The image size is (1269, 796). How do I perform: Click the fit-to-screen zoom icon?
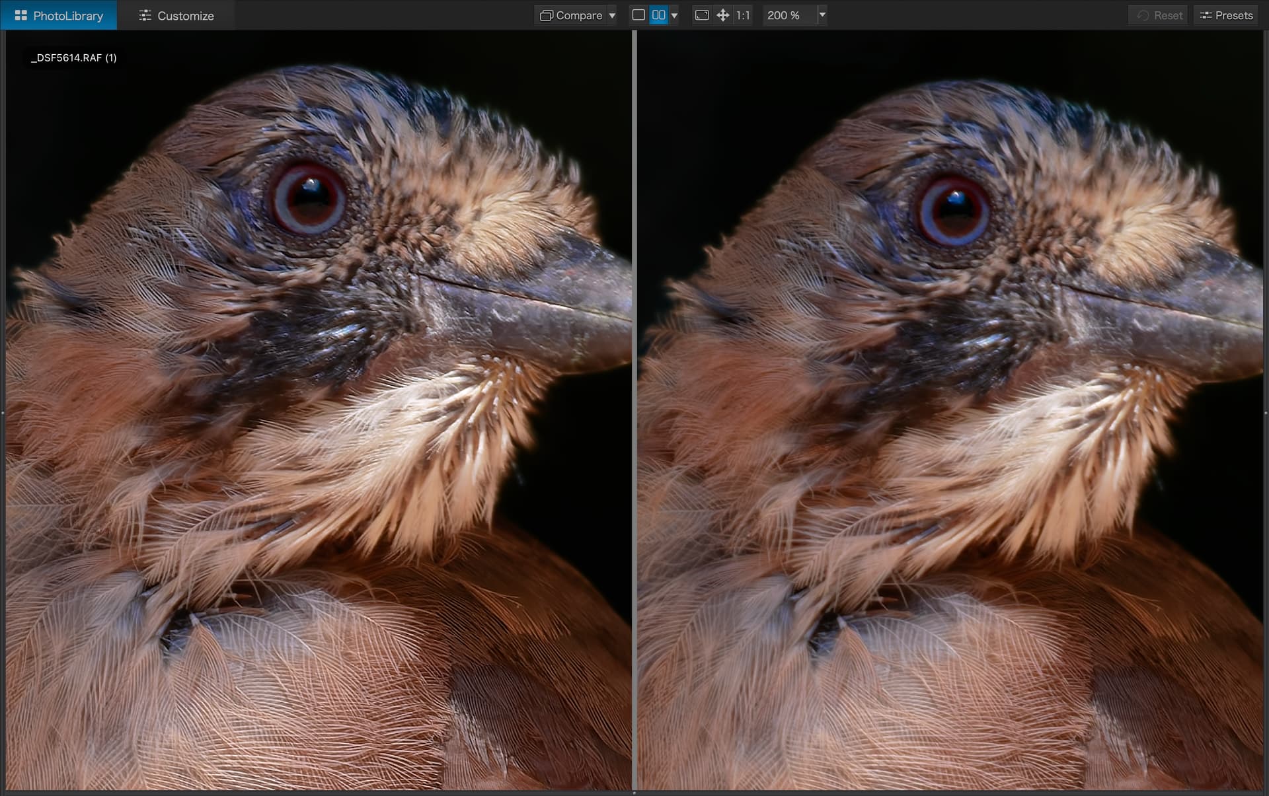pyautogui.click(x=702, y=15)
